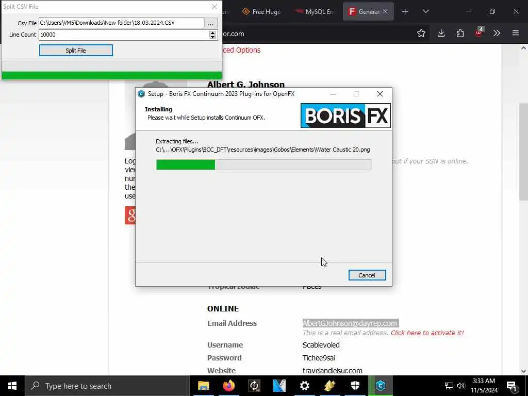Screen dimensions: 528x396
Task: Open a new browser tab
Action: [x=405, y=12]
